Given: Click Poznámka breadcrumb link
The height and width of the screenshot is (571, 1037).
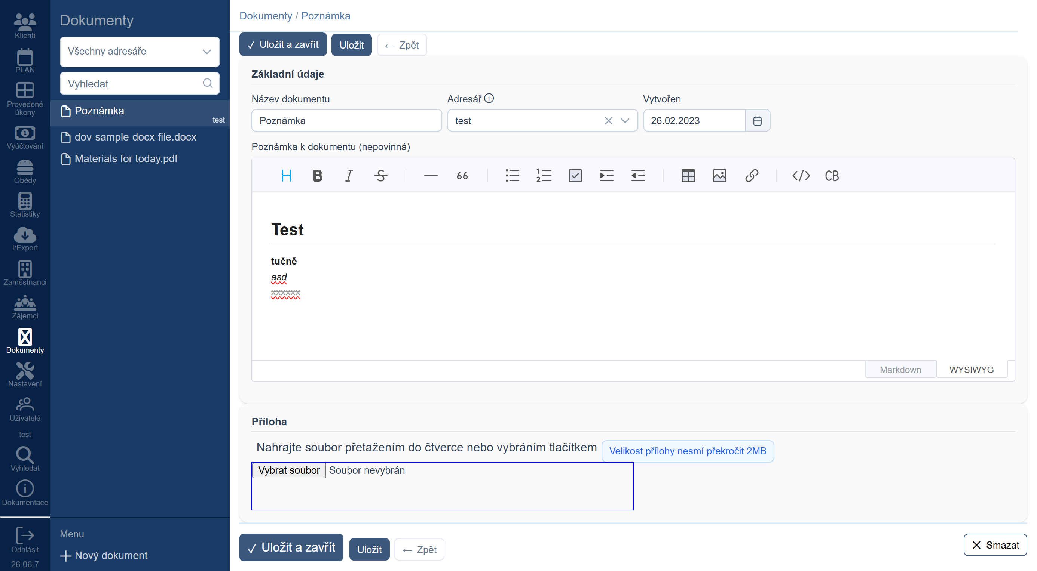Looking at the screenshot, I should (326, 16).
